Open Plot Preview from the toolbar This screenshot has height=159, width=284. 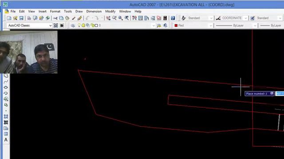coord(35,18)
